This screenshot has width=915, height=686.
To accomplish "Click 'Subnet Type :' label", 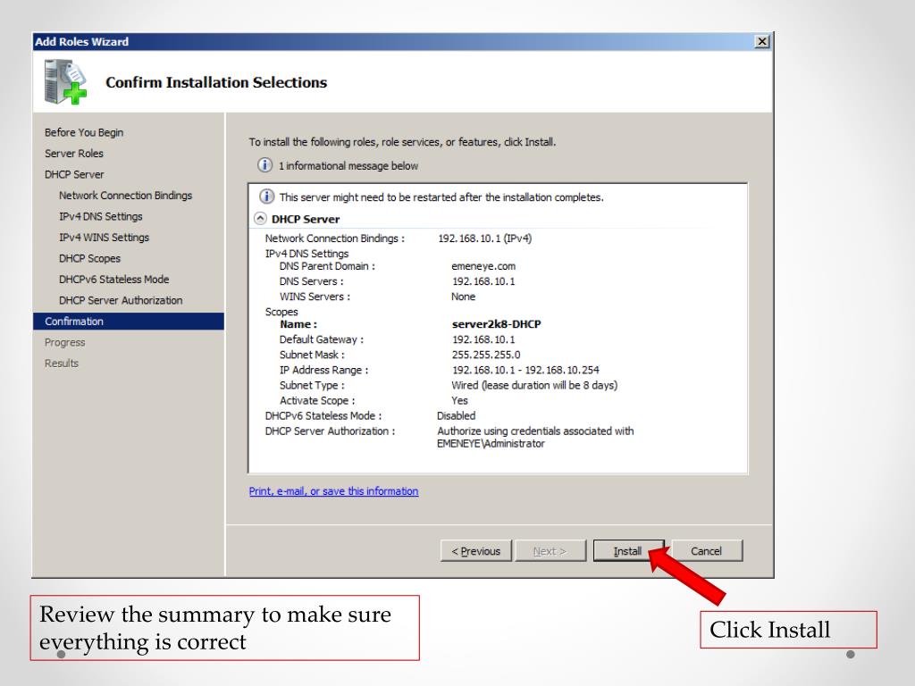I will (x=312, y=385).
